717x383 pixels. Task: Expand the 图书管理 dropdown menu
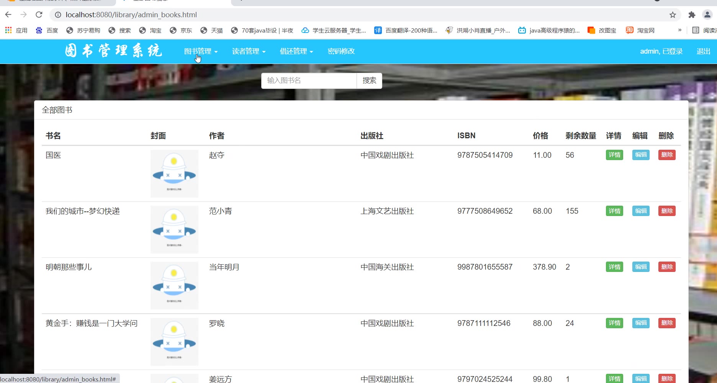pos(201,51)
